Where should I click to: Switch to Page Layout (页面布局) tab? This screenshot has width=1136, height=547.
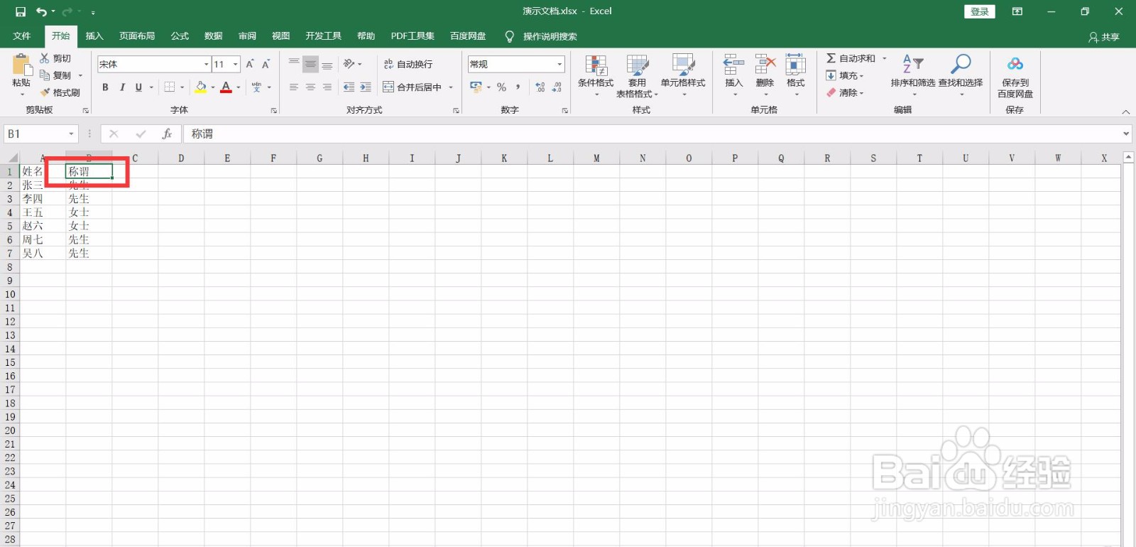coord(137,36)
